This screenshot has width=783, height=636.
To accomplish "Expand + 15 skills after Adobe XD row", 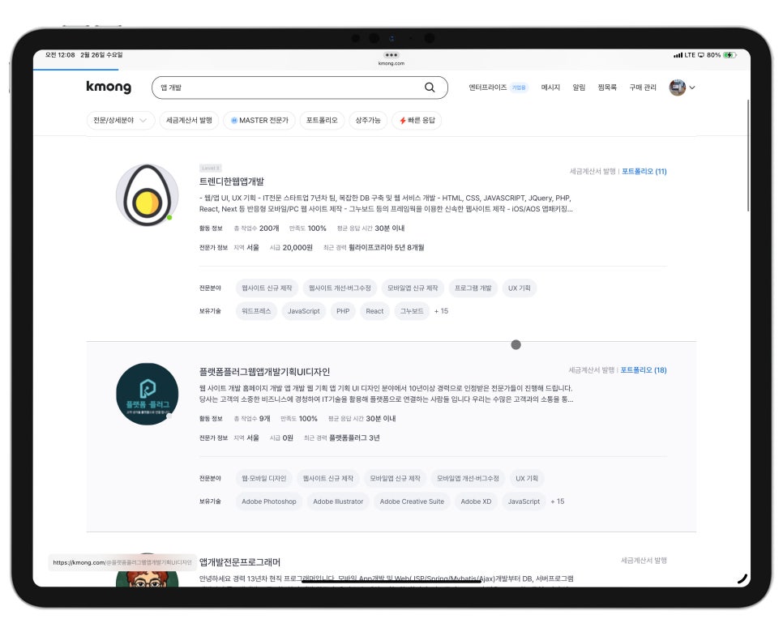I will (558, 502).
